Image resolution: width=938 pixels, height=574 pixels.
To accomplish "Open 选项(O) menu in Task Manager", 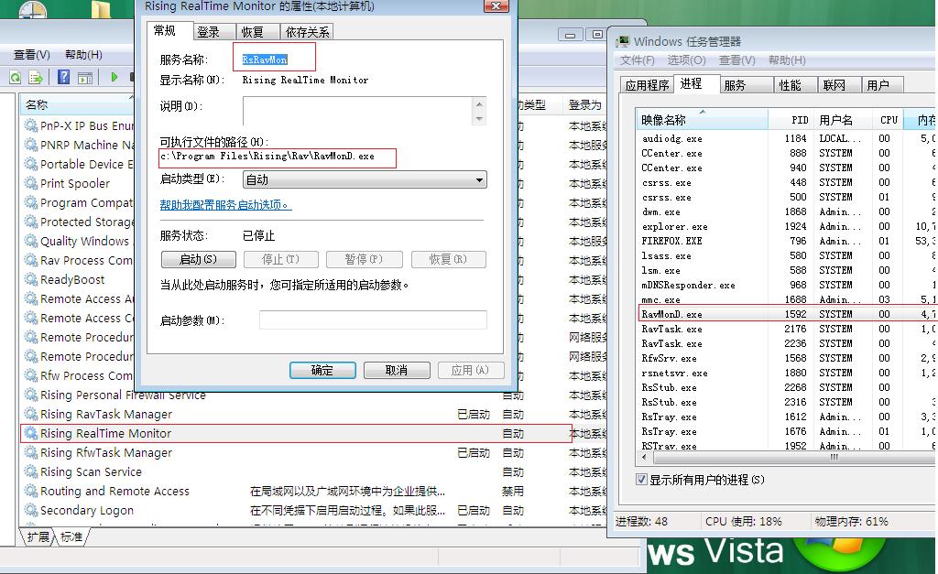I will tap(686, 60).
